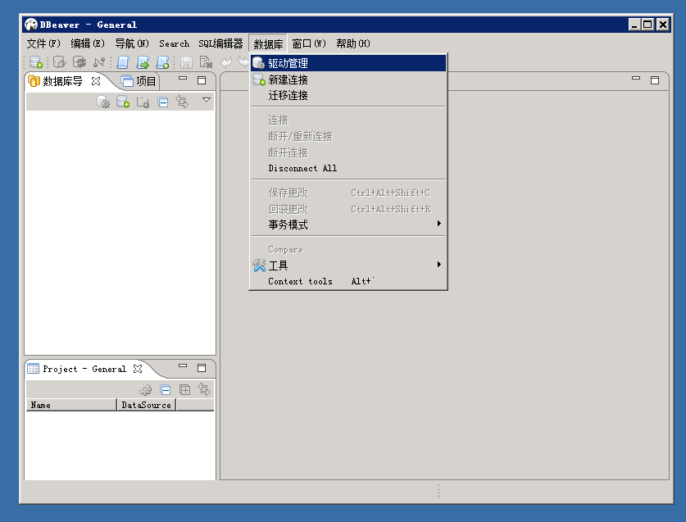Click the Reconnect toolbar icon
Screen dimensions: 686x522
pyautogui.click(x=80, y=62)
